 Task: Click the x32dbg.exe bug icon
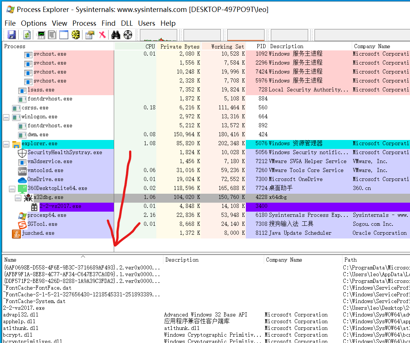[x=28, y=197]
